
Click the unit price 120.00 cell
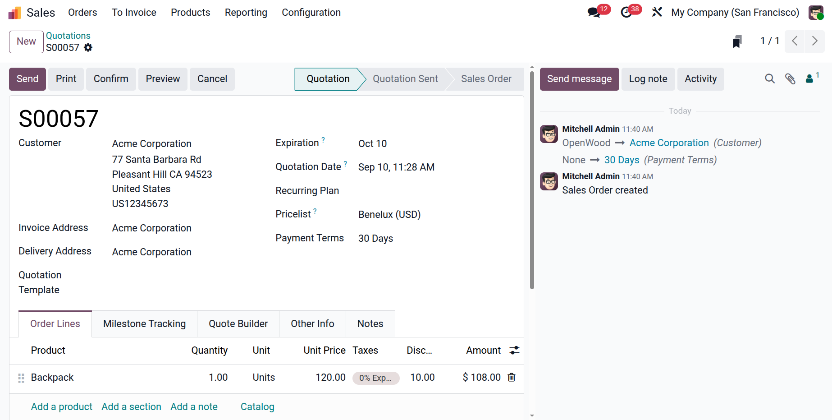click(x=330, y=378)
